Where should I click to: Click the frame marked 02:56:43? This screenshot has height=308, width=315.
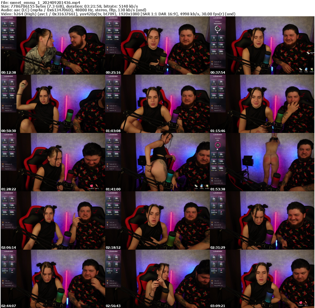157,279
